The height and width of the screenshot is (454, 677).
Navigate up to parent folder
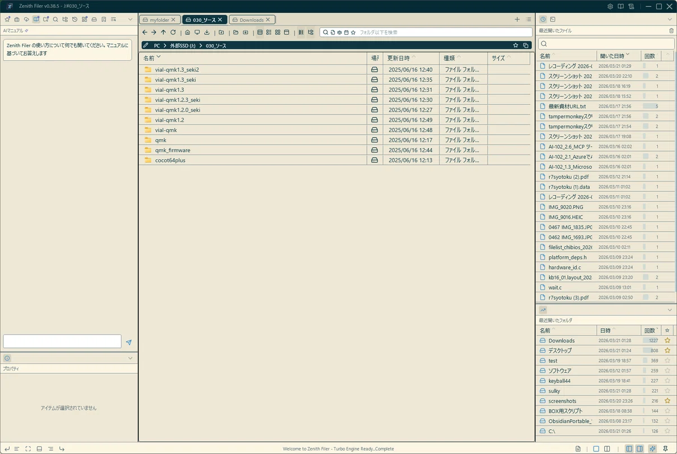click(x=163, y=32)
